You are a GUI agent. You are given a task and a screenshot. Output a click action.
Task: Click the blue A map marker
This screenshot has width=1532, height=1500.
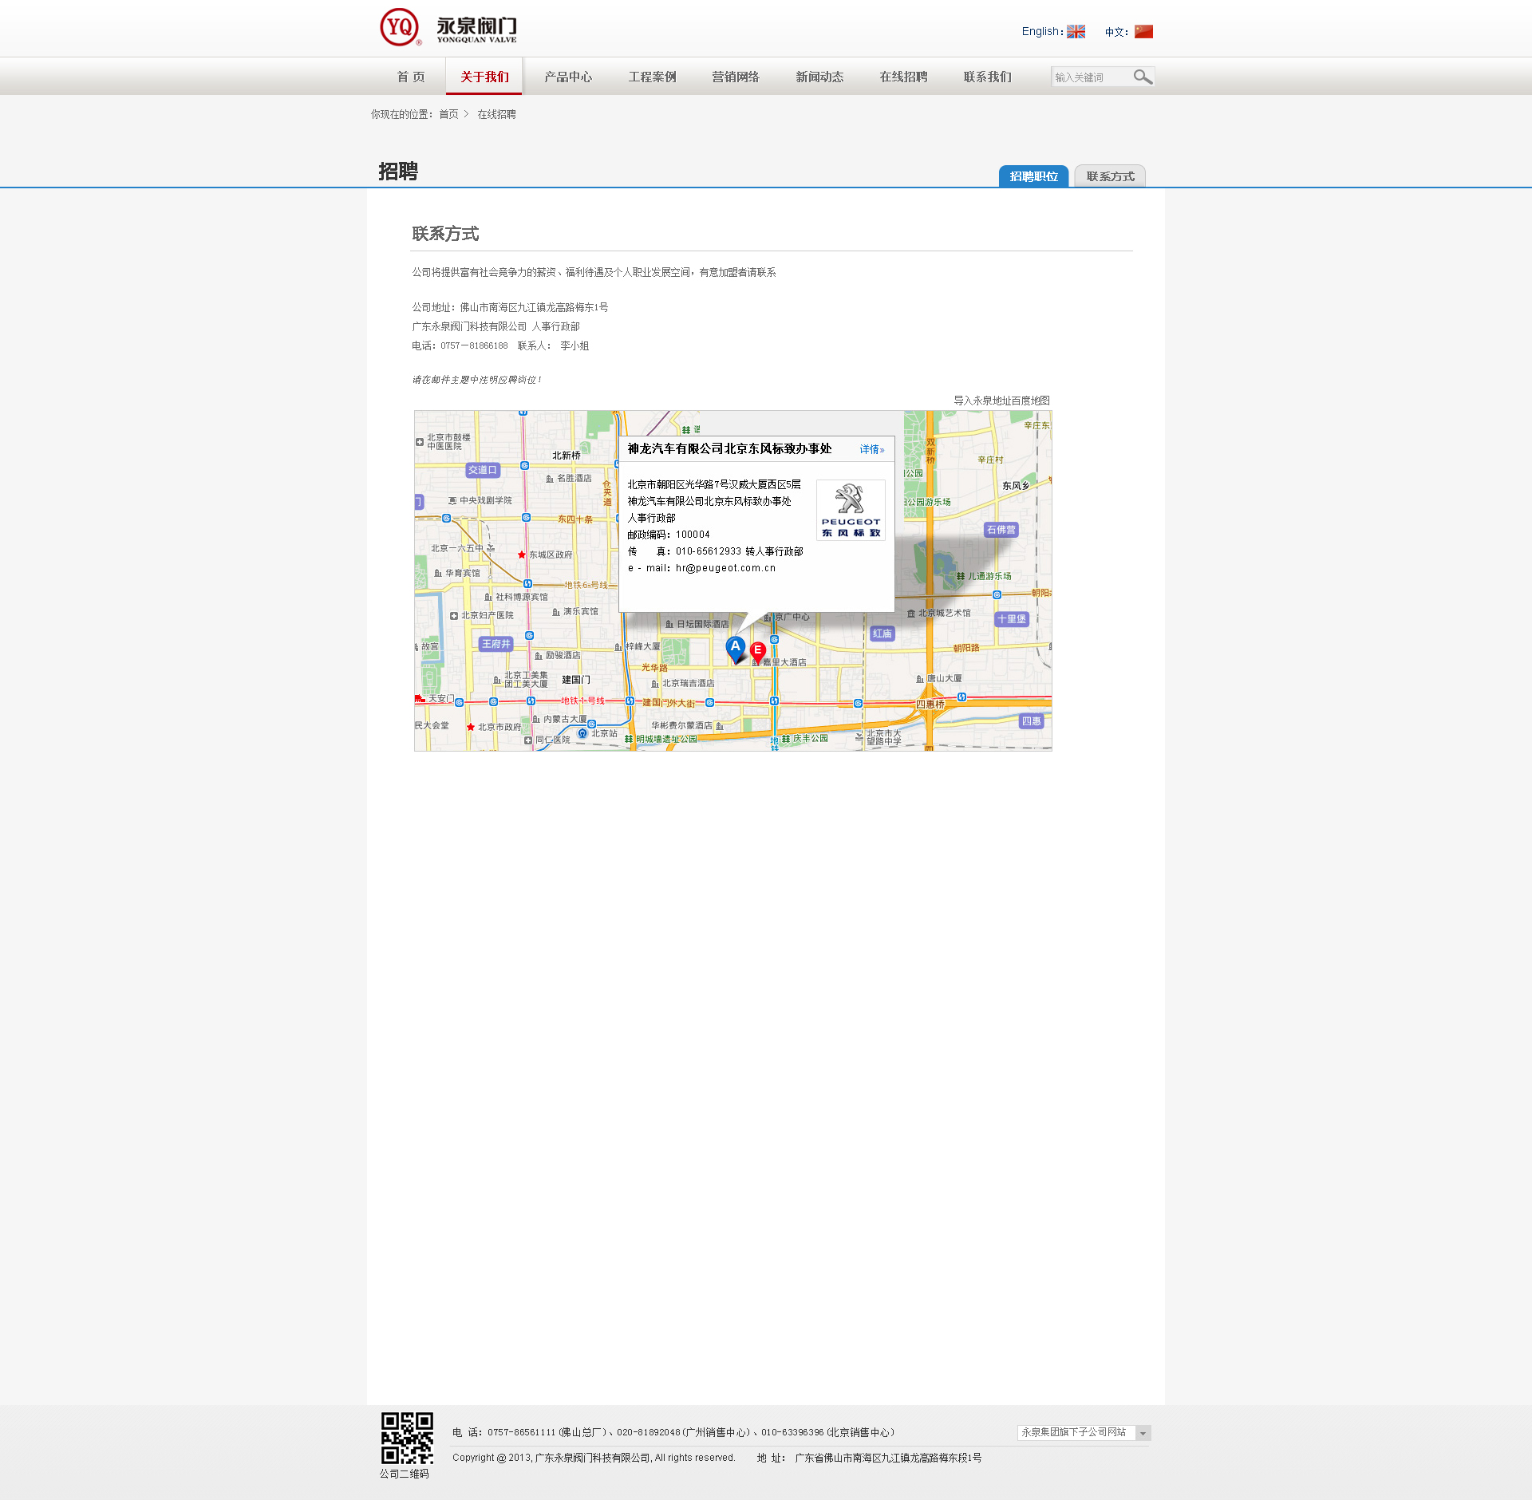pyautogui.click(x=736, y=648)
